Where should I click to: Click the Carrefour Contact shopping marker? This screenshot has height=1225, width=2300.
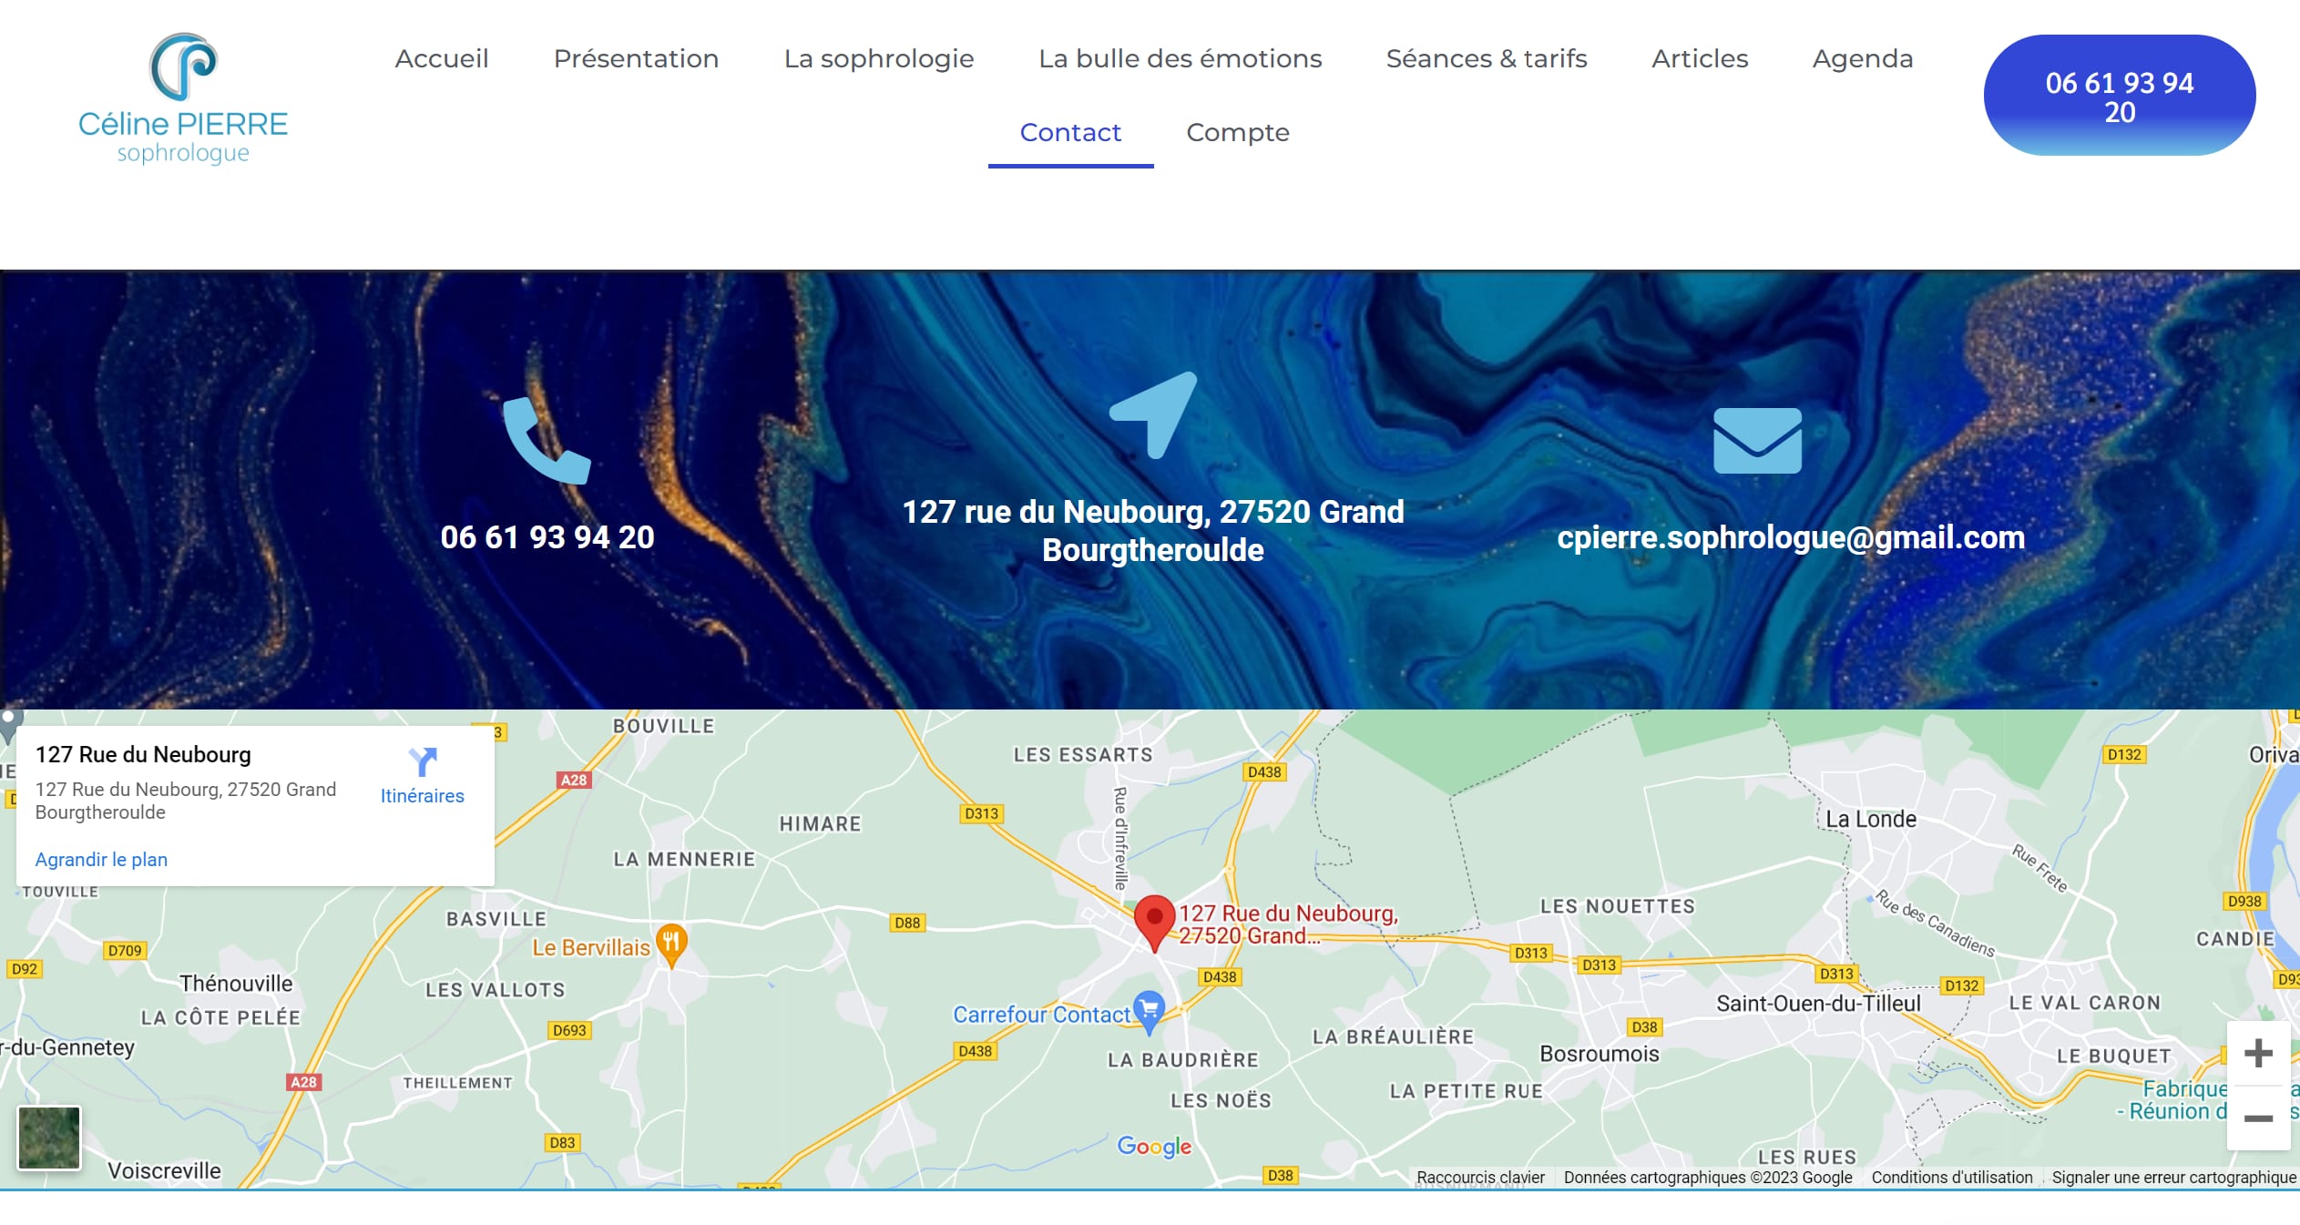[x=1150, y=1012]
